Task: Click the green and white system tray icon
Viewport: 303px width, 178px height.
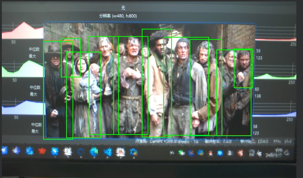Action: coord(182,153)
